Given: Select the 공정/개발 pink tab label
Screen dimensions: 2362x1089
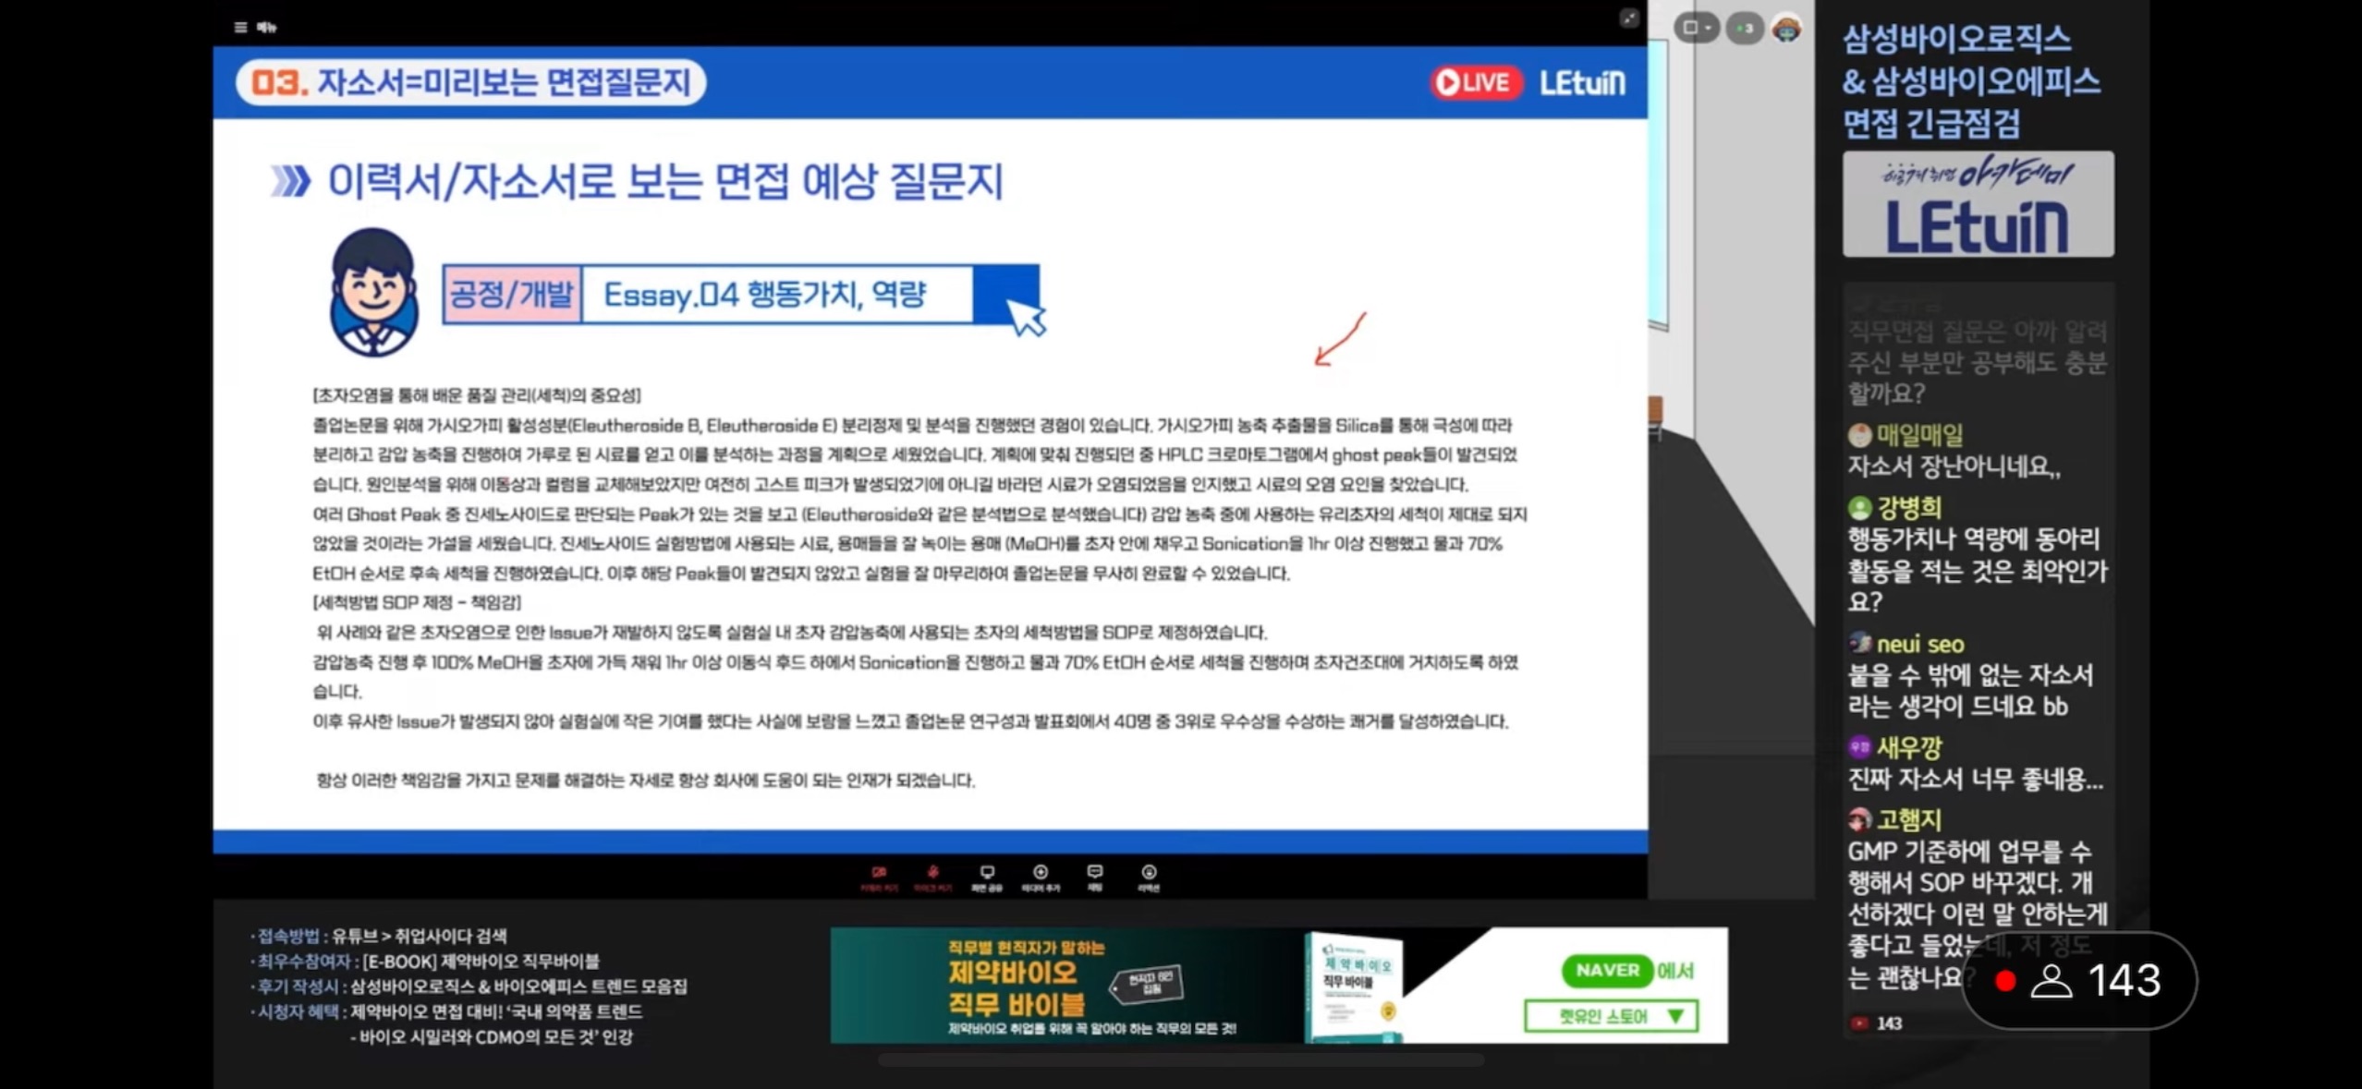Looking at the screenshot, I should (x=512, y=295).
